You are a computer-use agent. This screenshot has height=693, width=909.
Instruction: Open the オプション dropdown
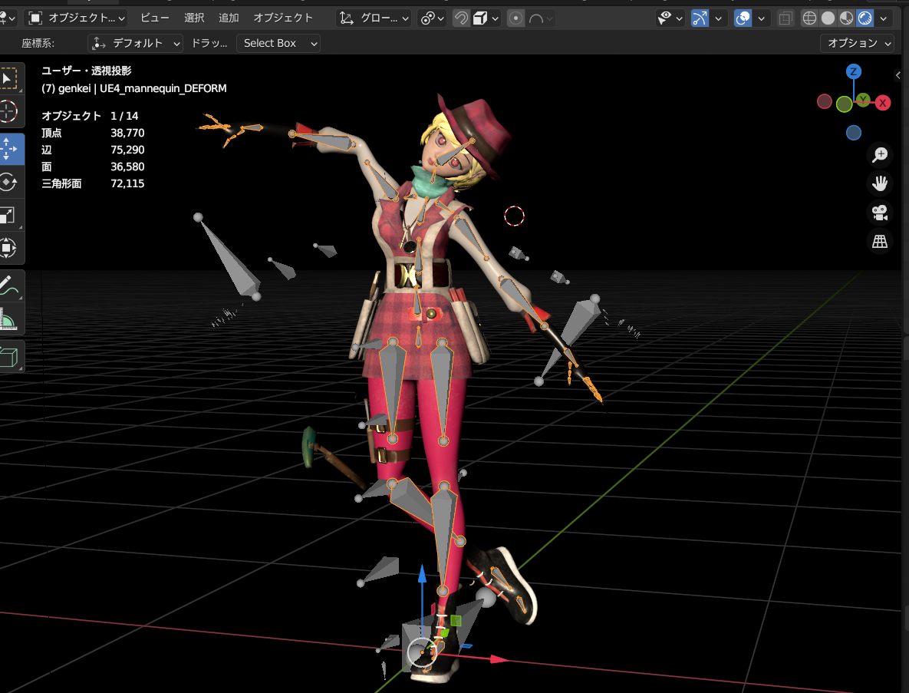(x=857, y=44)
